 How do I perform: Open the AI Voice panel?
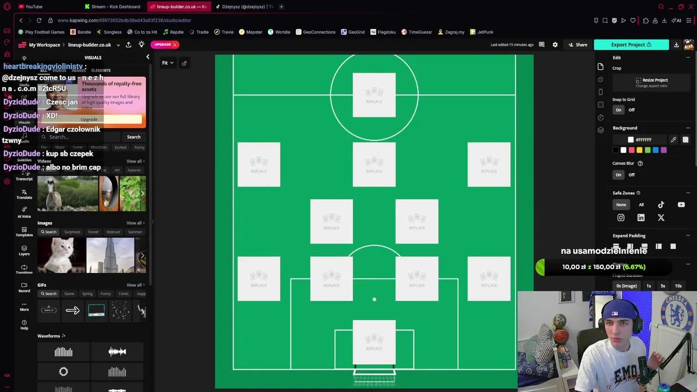click(24, 213)
